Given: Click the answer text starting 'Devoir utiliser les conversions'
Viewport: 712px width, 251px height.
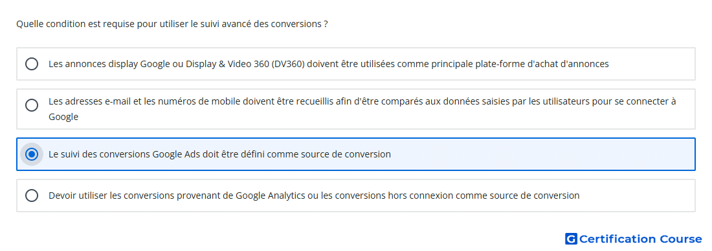Looking at the screenshot, I should 314,196.
